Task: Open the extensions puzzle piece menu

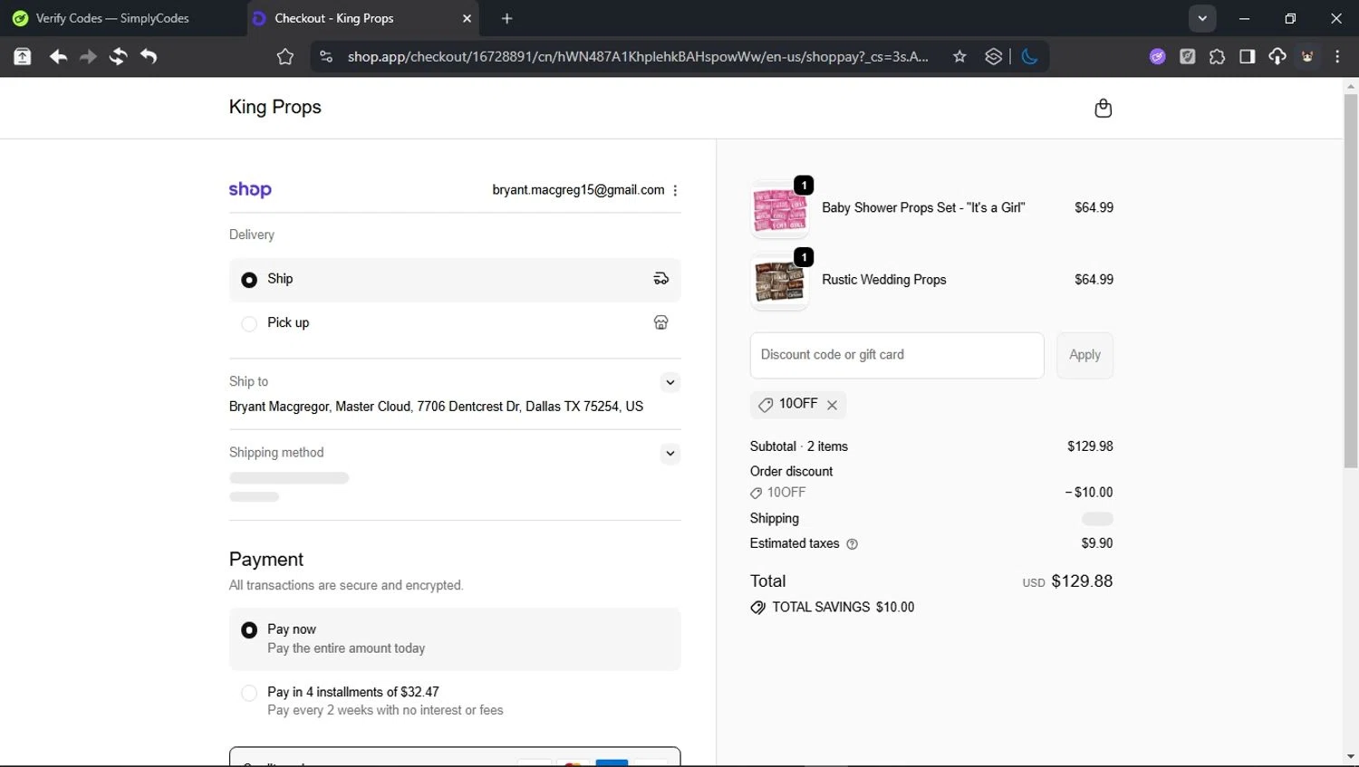Action: pos(1217,57)
